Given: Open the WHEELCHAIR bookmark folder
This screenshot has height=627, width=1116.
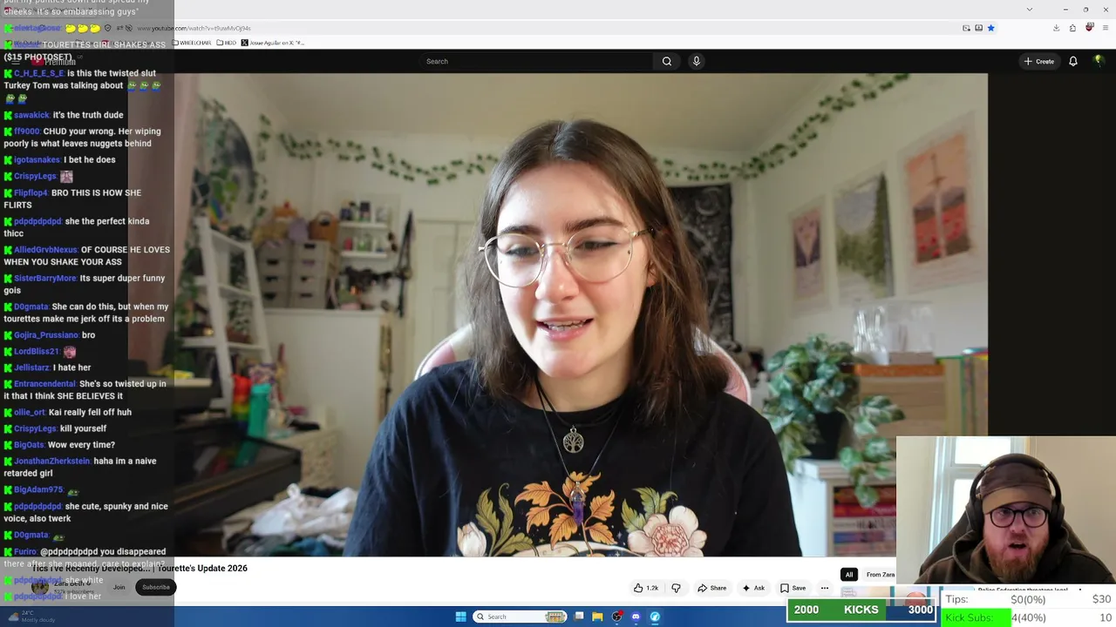Looking at the screenshot, I should click(x=192, y=43).
